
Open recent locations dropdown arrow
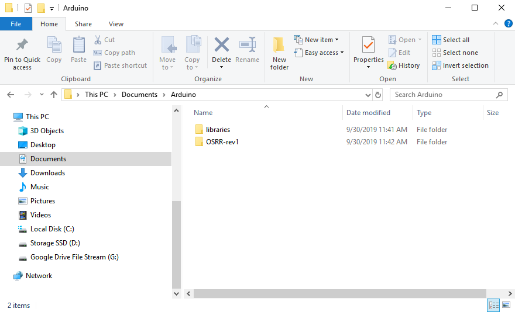(x=42, y=95)
